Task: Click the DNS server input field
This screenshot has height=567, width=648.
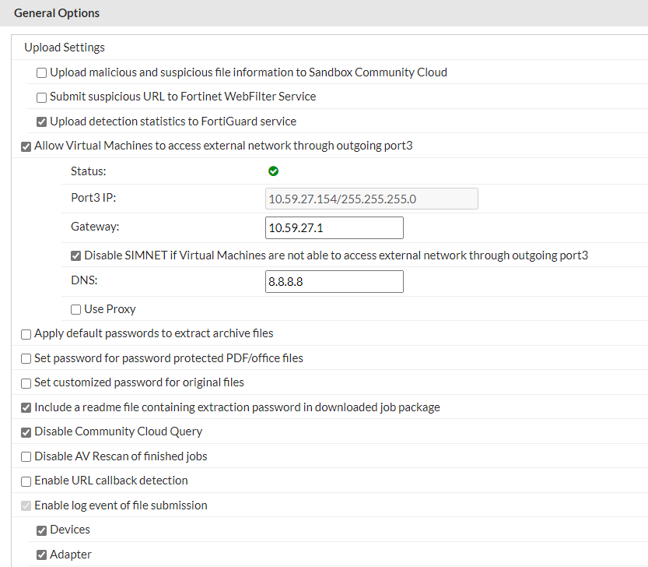Action: pos(334,282)
